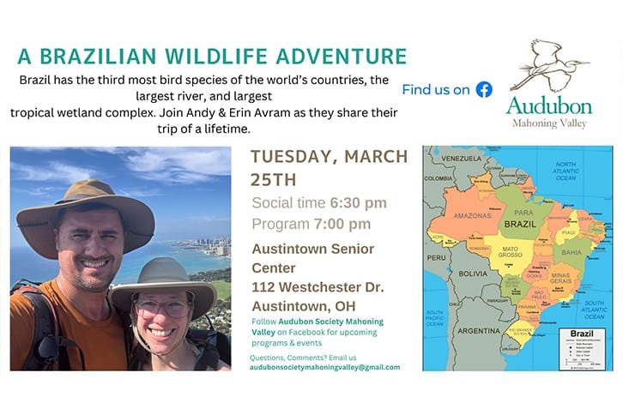Click the 'Find us on' text
Viewport: 623px width, 415px height.
(x=436, y=90)
